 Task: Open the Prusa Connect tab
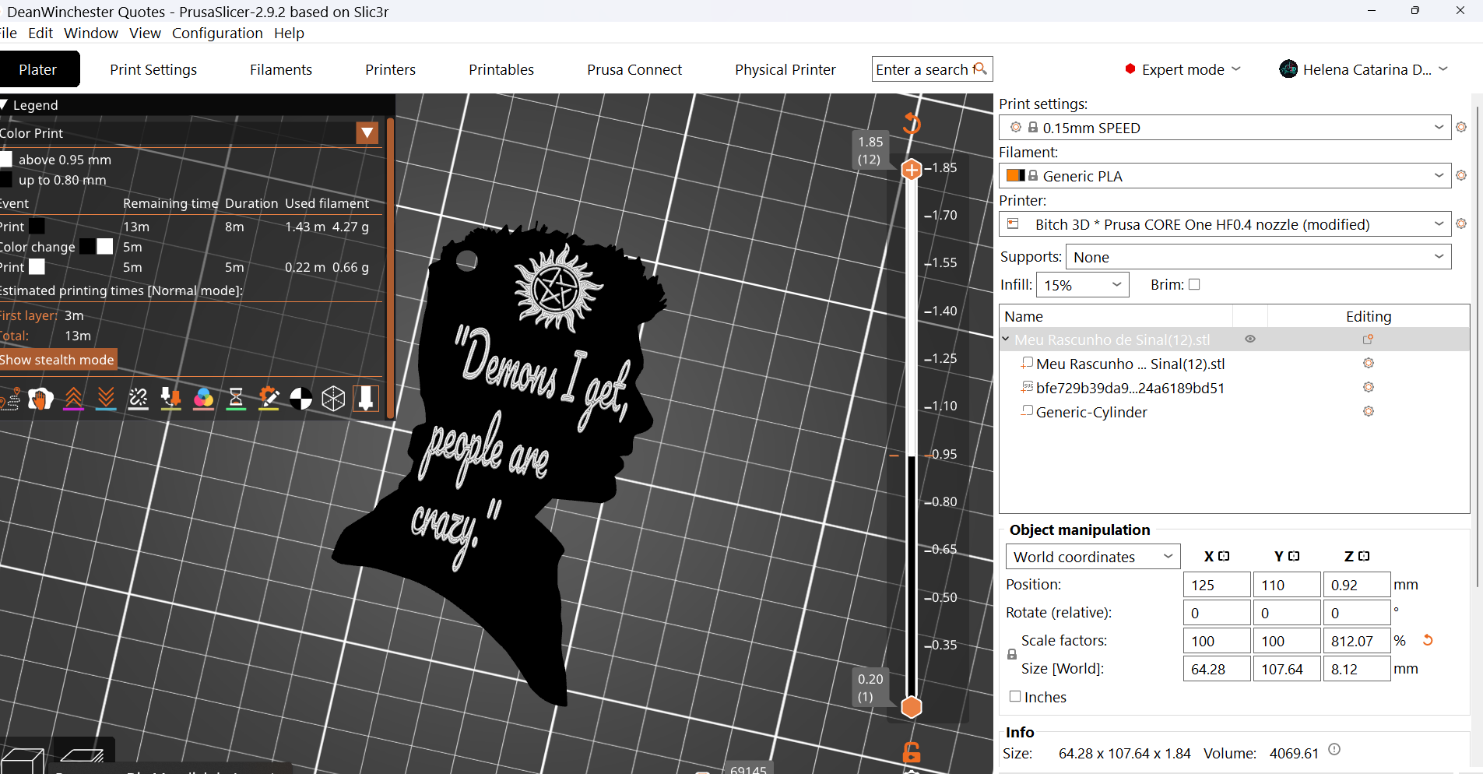[634, 69]
